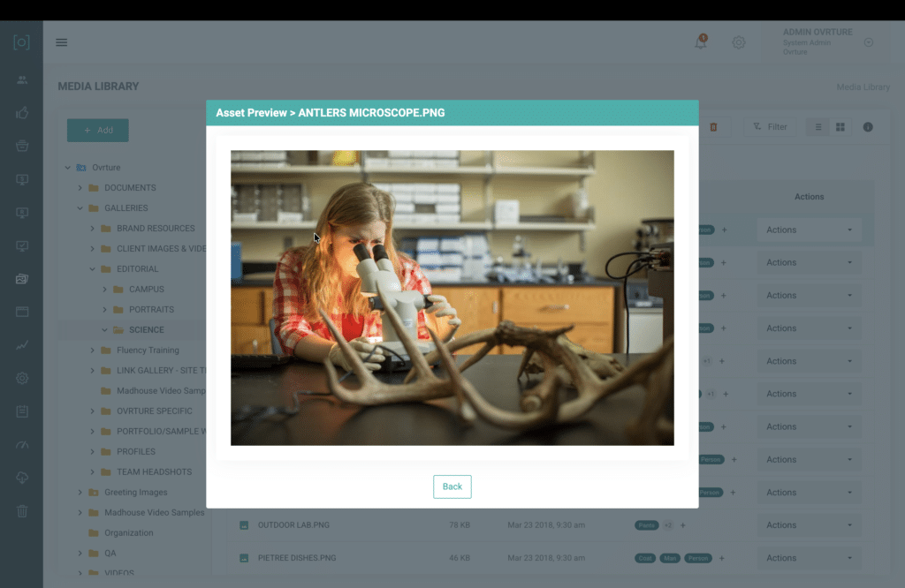Viewport: 905px width, 588px height.
Task: Open Actions dropdown for PIETREE DISHES.PNG
Action: coord(809,558)
